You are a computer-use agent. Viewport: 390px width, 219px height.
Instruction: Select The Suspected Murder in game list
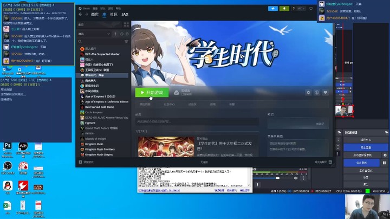click(102, 54)
